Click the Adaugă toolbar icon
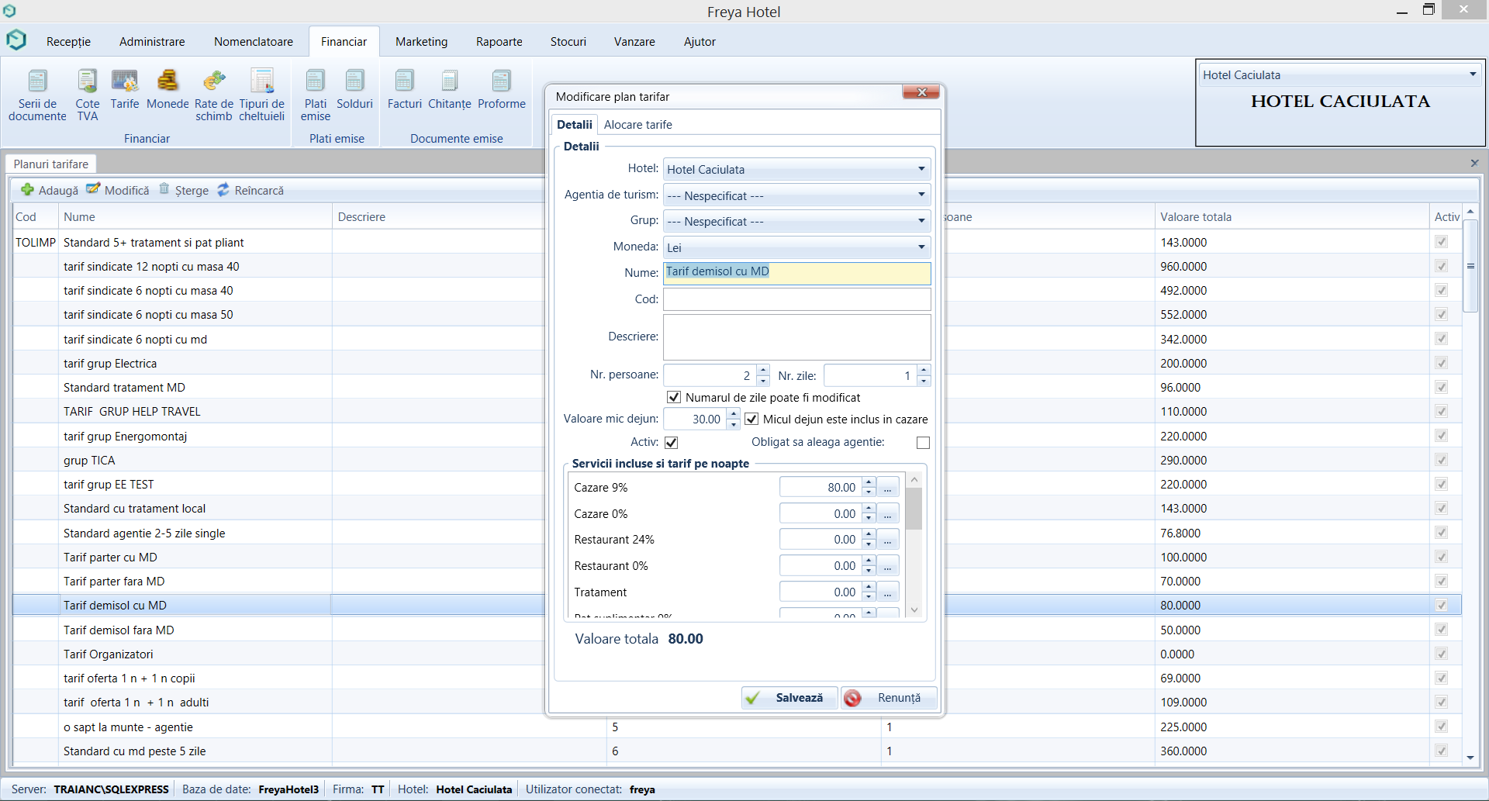The image size is (1489, 801). (28, 190)
